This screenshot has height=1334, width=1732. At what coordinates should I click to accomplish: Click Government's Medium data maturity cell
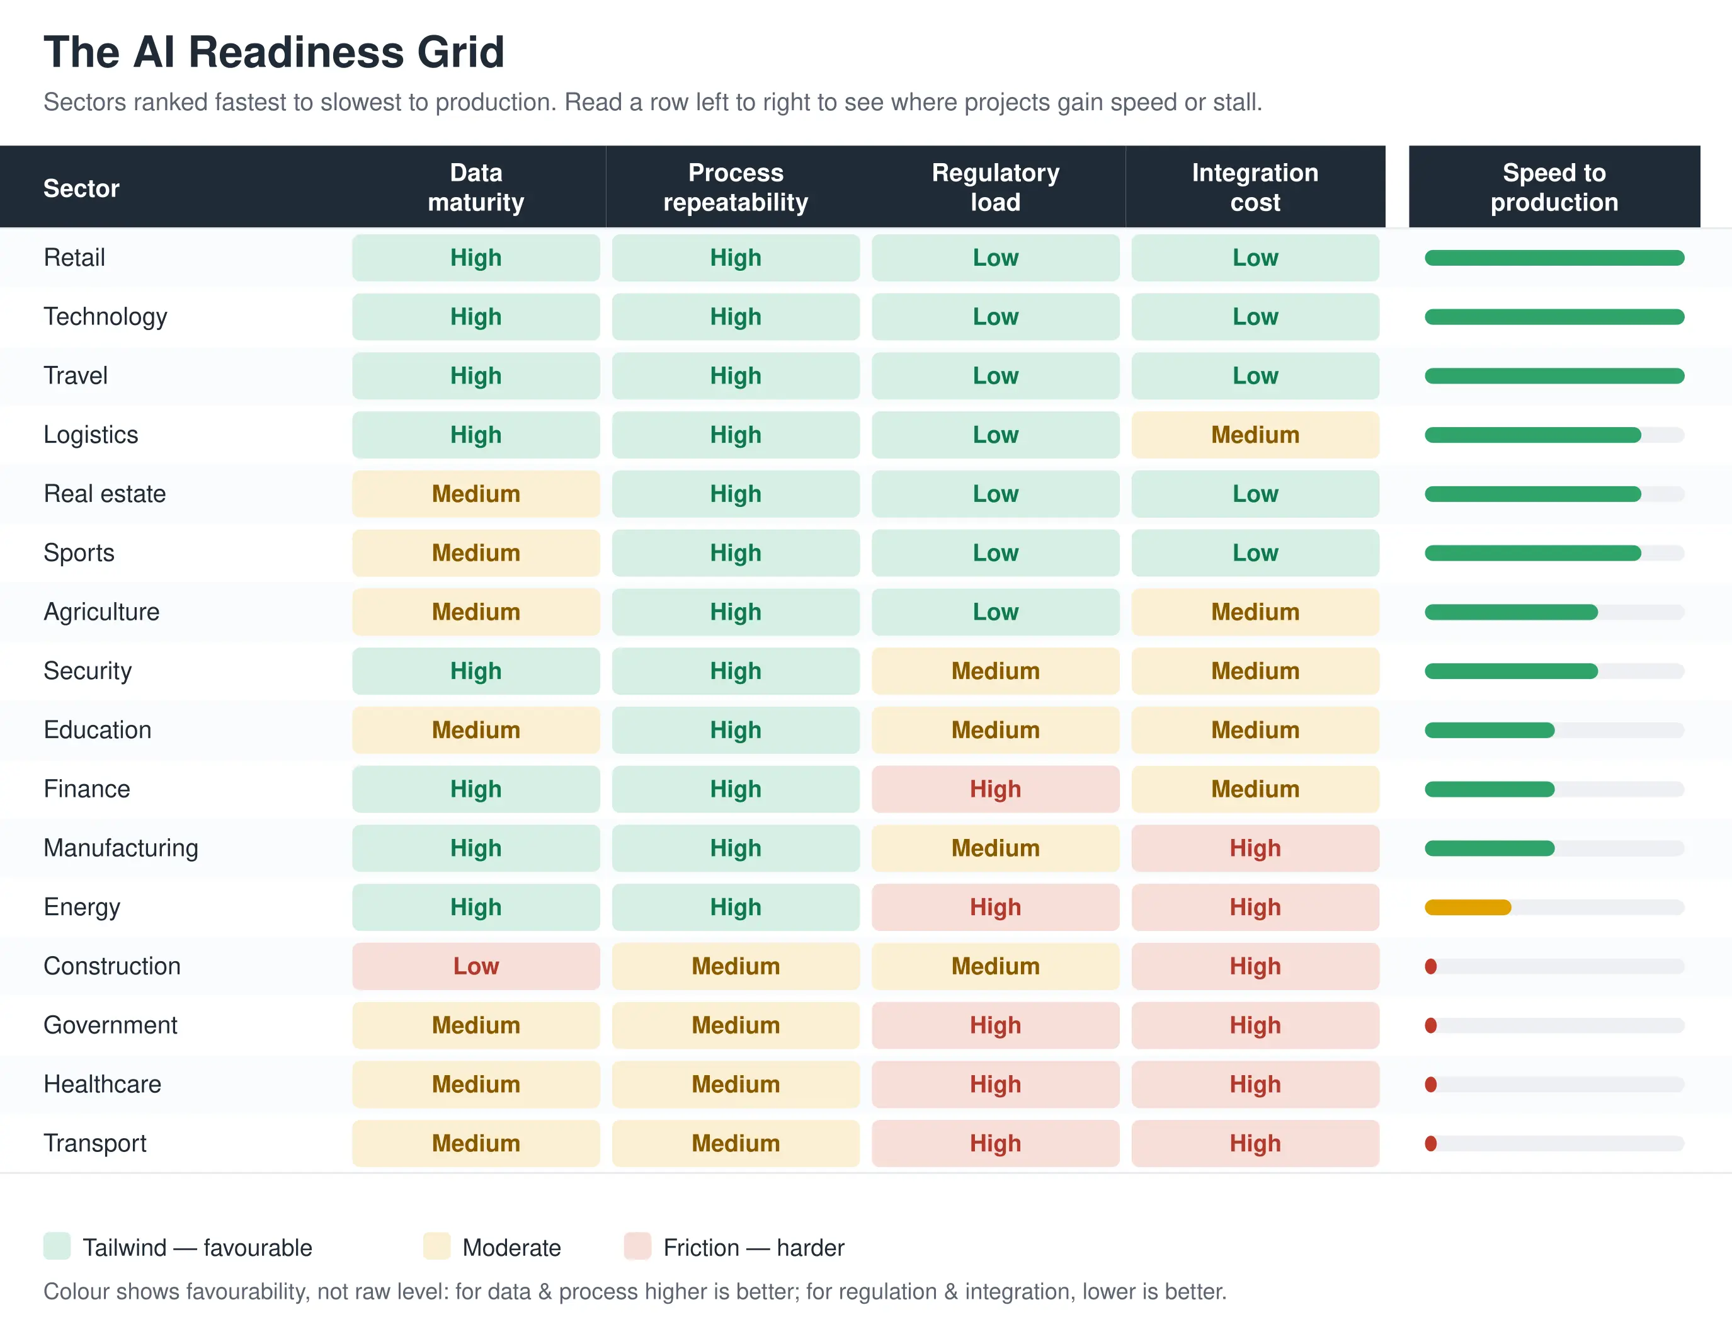(x=476, y=1025)
